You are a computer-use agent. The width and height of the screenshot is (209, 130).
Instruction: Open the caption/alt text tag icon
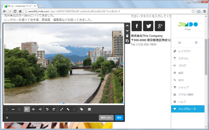(x=81, y=109)
